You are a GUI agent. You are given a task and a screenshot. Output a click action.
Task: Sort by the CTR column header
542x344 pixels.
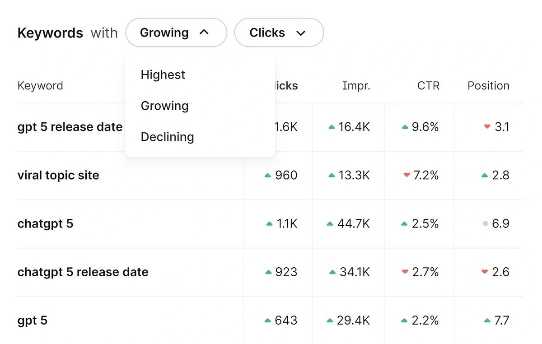[x=428, y=86]
